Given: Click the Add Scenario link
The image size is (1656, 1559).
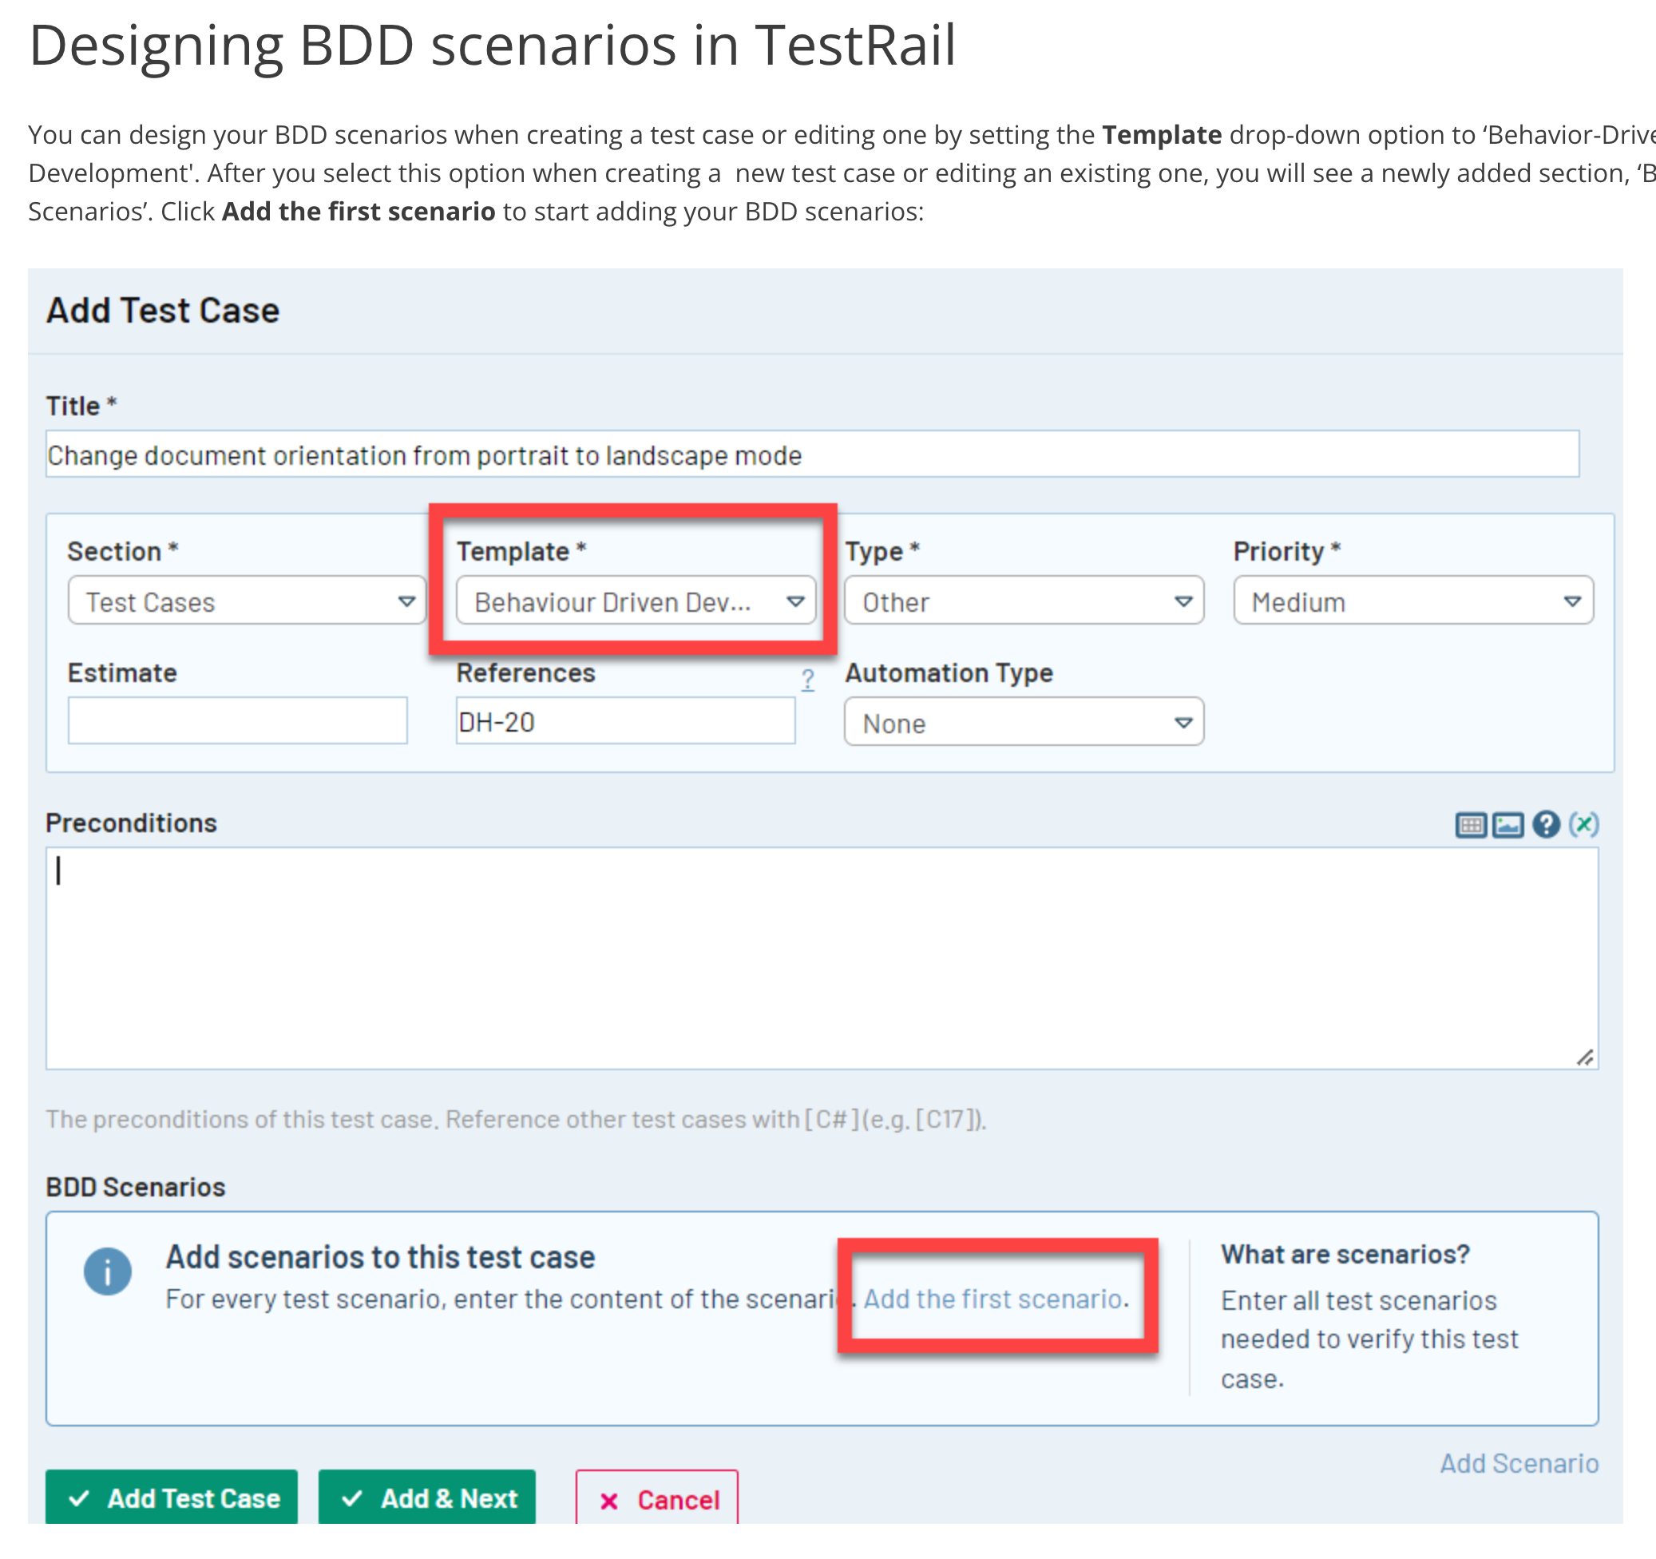Looking at the screenshot, I should point(1519,1463).
